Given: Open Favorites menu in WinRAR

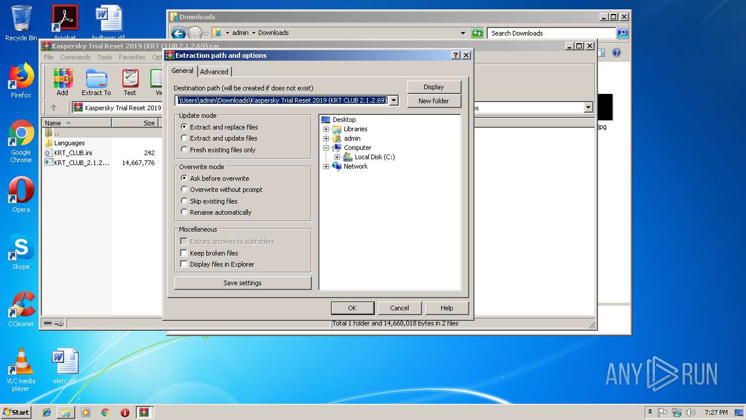Looking at the screenshot, I should 132,57.
